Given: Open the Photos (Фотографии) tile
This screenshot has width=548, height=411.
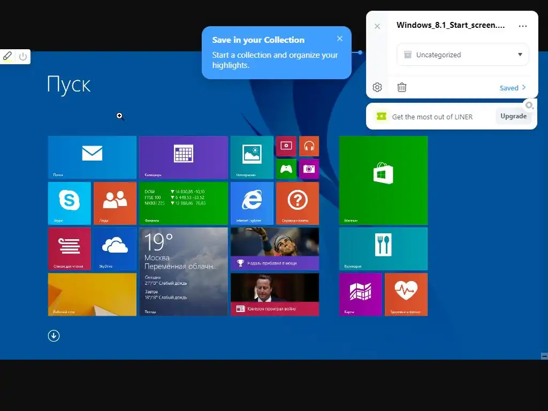Looking at the screenshot, I should 252,157.
